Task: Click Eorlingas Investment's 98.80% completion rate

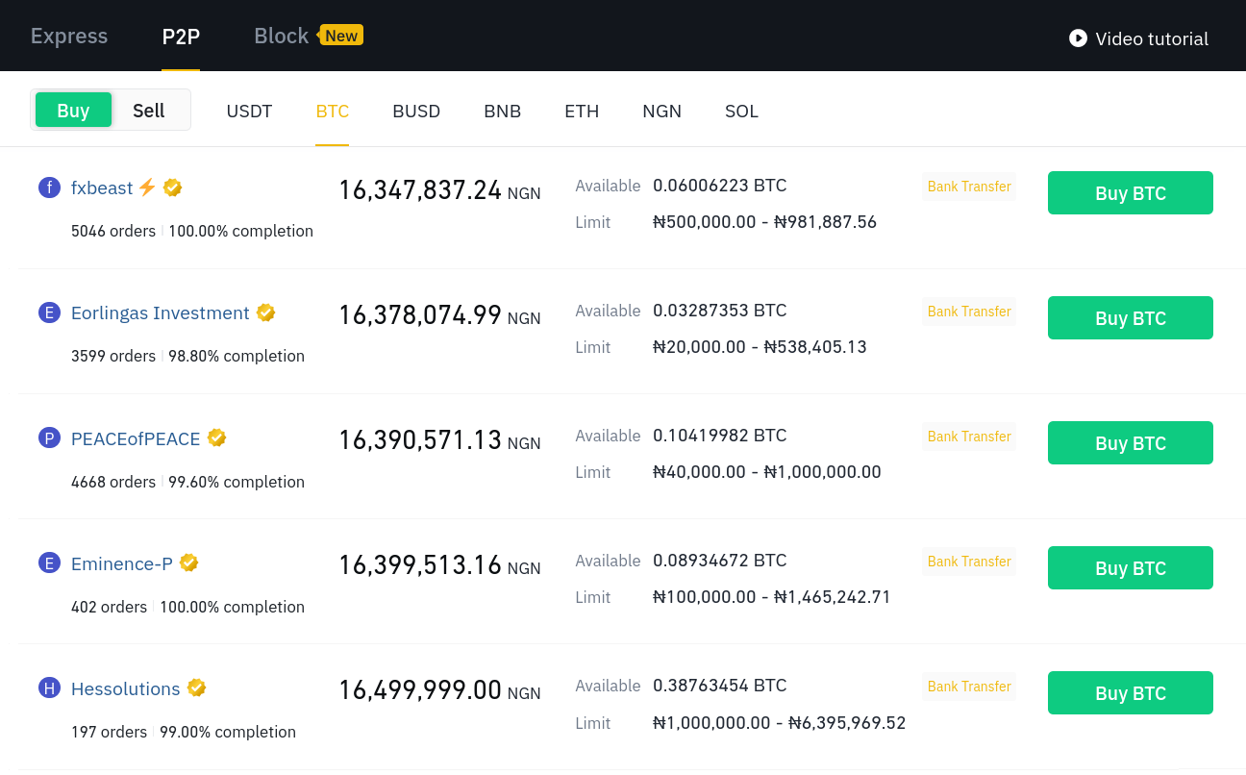Action: click(x=237, y=356)
